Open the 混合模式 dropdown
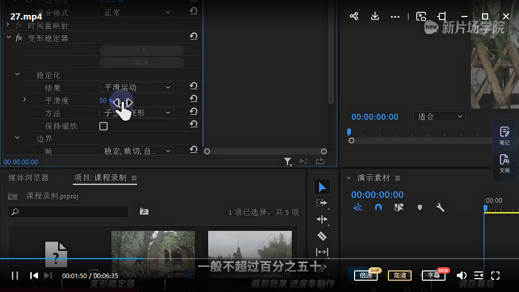 (x=136, y=12)
